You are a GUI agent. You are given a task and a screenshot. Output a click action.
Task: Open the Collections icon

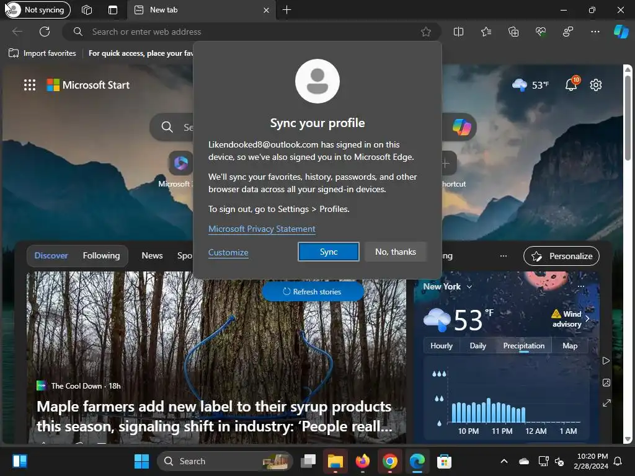coord(513,32)
